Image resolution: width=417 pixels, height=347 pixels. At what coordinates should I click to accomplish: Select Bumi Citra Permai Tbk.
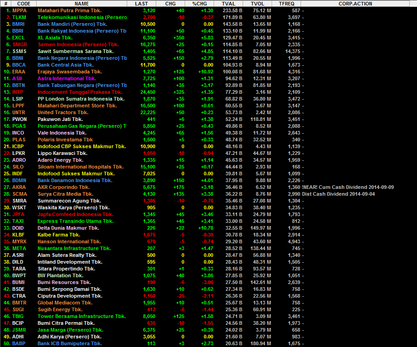[66, 323]
